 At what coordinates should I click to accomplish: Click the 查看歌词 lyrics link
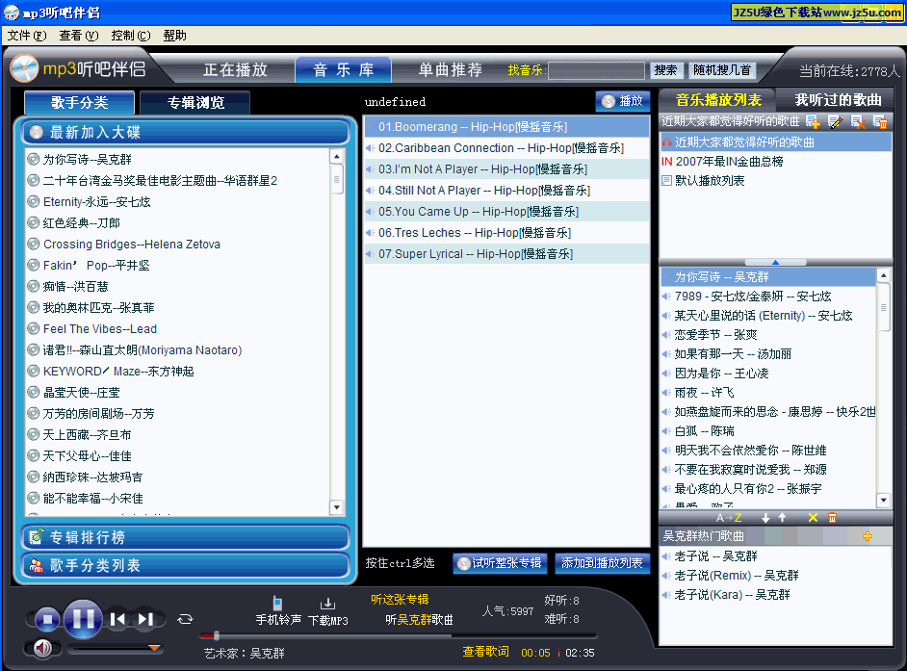pos(486,652)
